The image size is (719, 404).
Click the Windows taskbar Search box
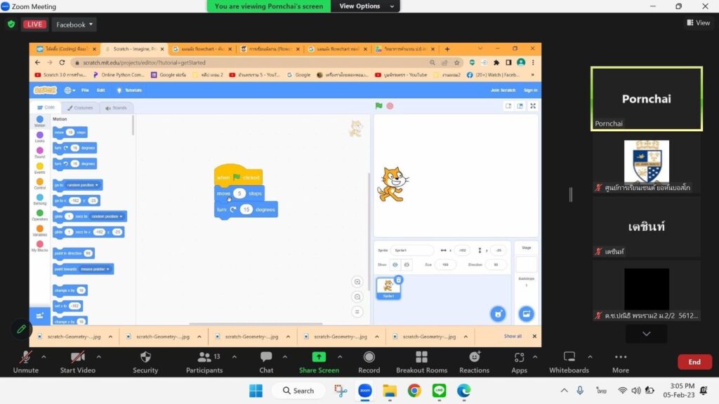point(298,391)
